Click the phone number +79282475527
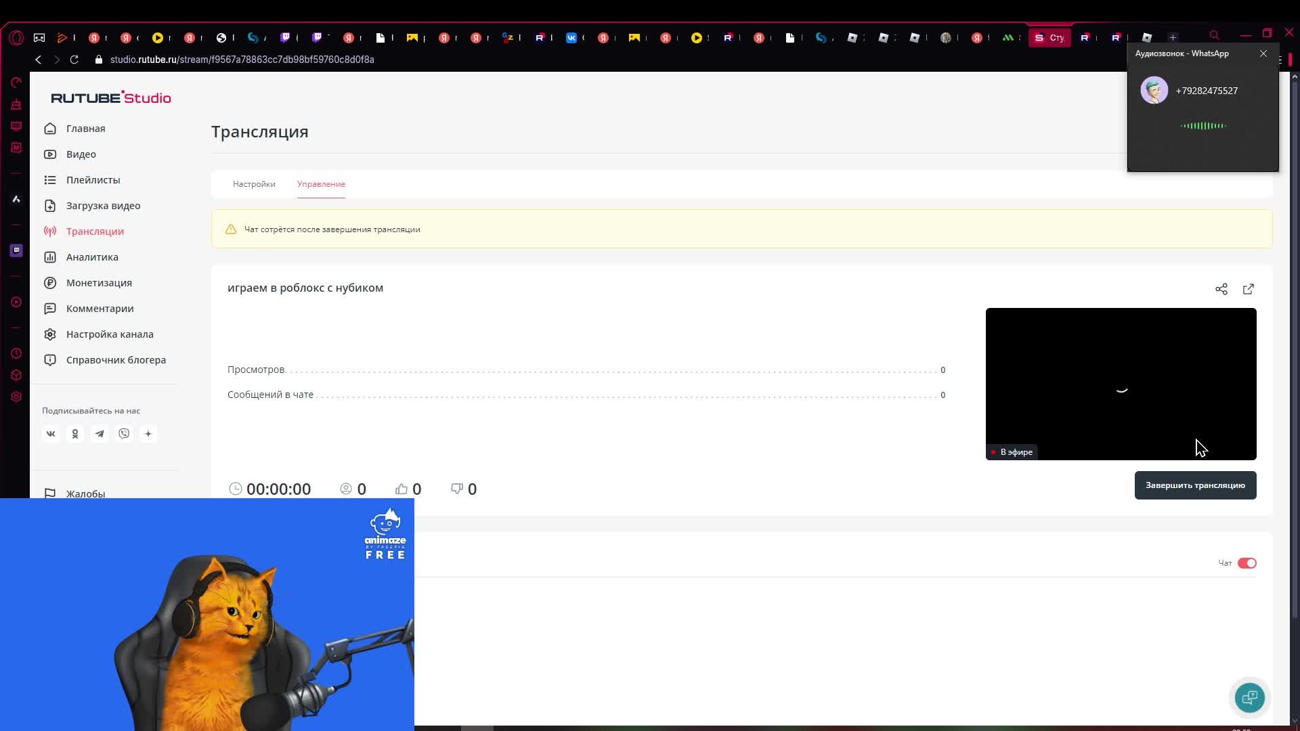This screenshot has width=1300, height=731. point(1207,91)
